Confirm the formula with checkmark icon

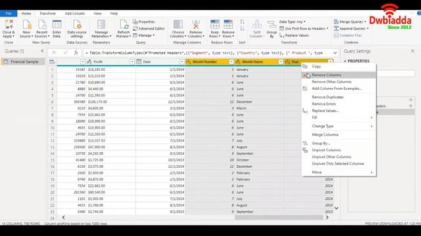click(65, 52)
